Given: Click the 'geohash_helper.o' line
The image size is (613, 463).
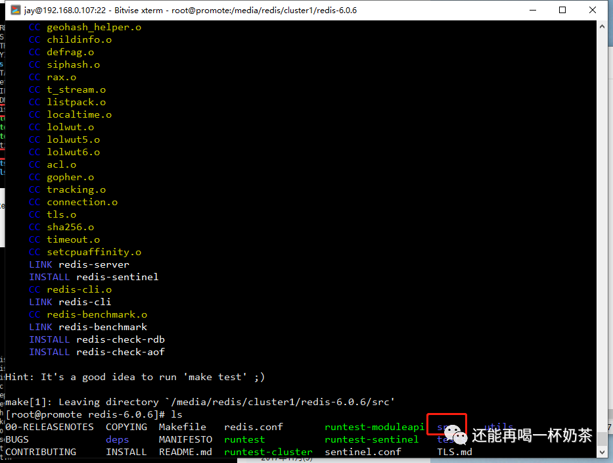Looking at the screenshot, I should click(85, 28).
